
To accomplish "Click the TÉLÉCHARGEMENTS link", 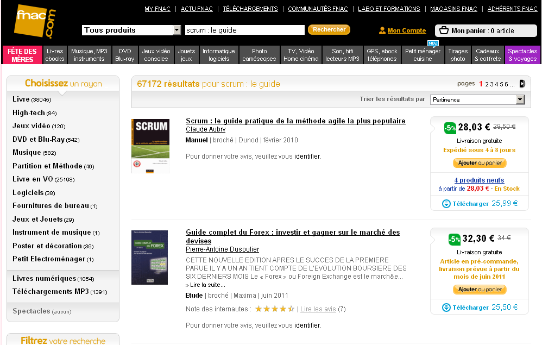I will 250,9.
